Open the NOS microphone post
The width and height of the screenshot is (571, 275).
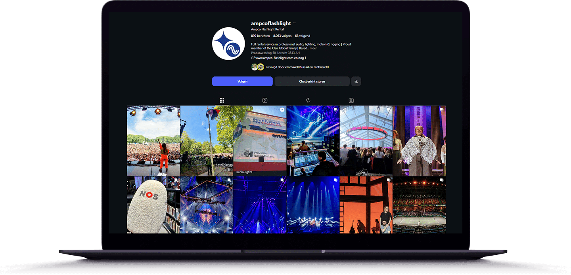[x=153, y=205]
